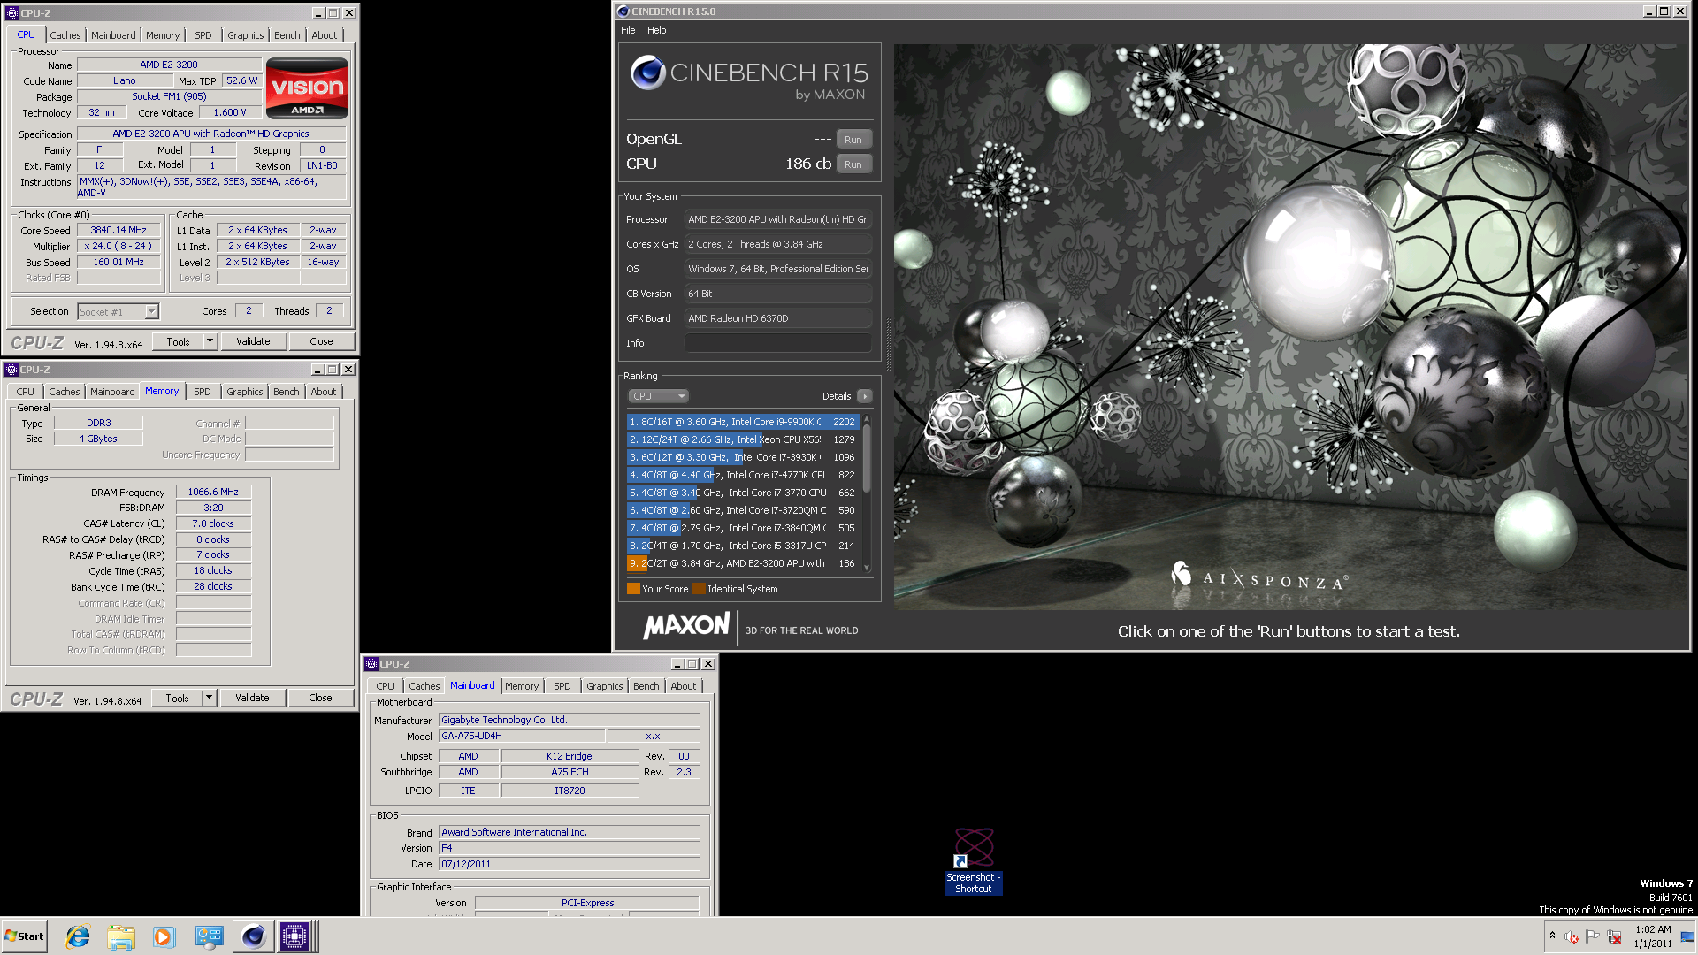The width and height of the screenshot is (1698, 955).
Task: Open CPU tab in Memory CPU-Z window
Action: [26, 392]
